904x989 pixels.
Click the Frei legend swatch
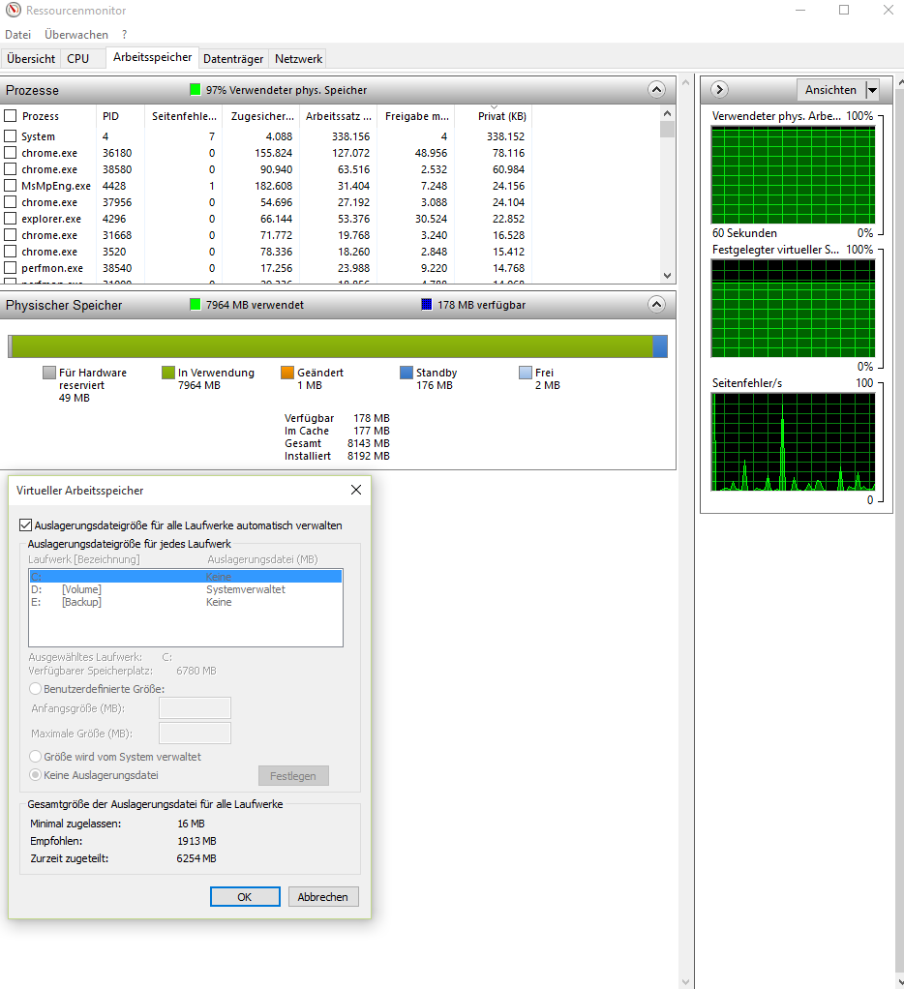click(526, 373)
